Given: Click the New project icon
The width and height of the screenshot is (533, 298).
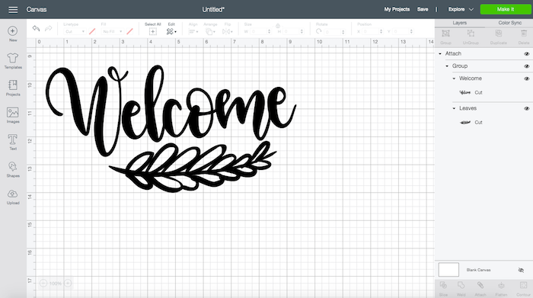Looking at the screenshot, I should (x=13, y=31).
